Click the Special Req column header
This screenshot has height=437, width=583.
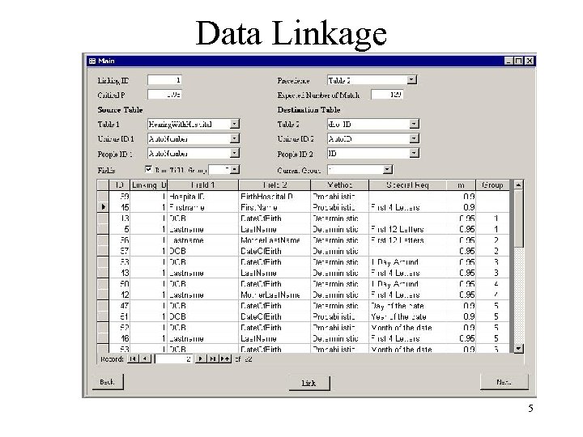[x=407, y=185]
